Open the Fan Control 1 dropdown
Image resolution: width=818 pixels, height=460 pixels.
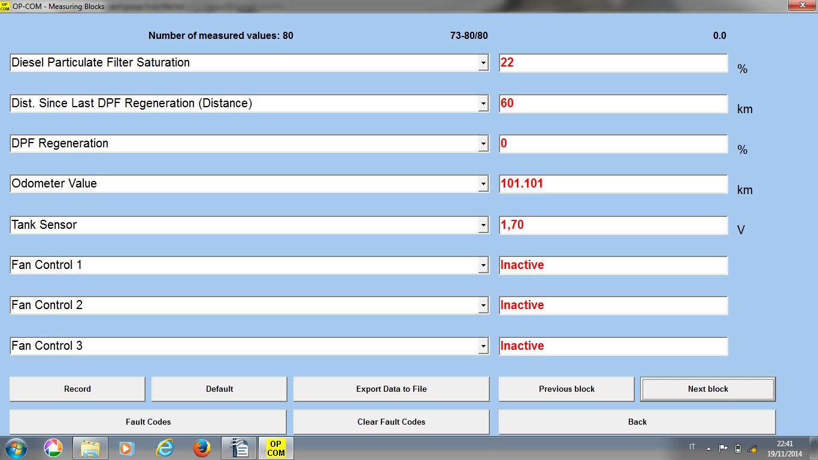(x=483, y=265)
